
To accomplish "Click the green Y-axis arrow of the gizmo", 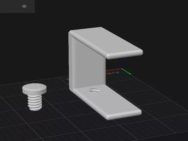I will pos(126,72).
